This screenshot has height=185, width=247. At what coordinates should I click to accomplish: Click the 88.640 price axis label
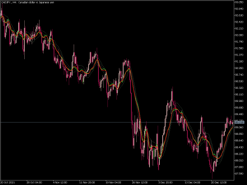(239, 141)
